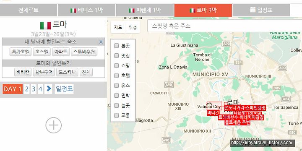Click the SS4 road marker on map

point(238,62)
